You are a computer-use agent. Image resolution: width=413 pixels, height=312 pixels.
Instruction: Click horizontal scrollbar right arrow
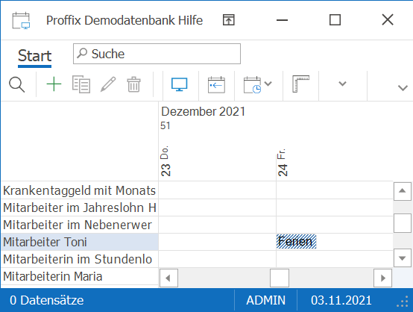[x=382, y=278]
